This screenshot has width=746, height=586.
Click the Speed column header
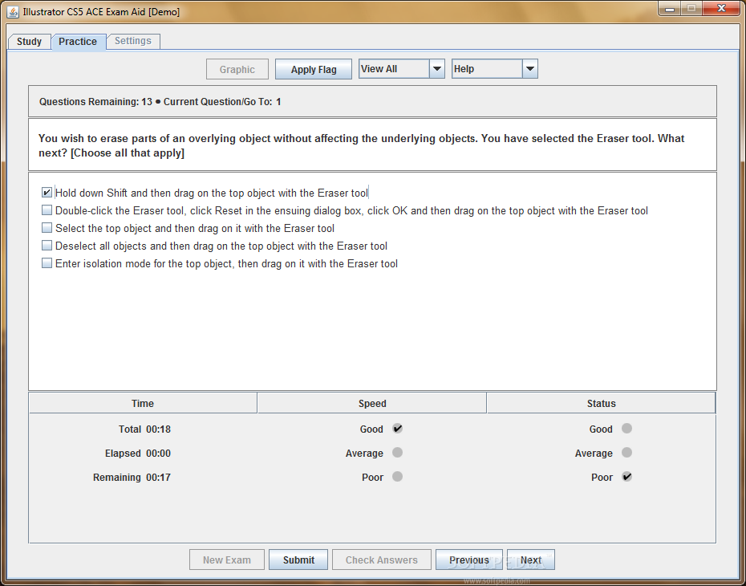(x=372, y=403)
